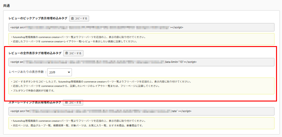Click the note starting 対応ページは、商品グループ一覧
This screenshot has width=282, height=137.
77,125
